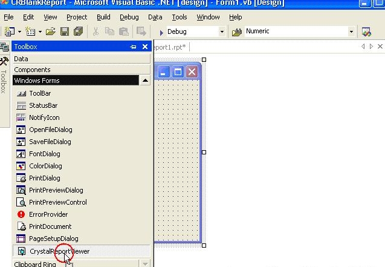Screen dimensions: 385x267
Task: Click the Save toolbar icon
Action: 65,31
